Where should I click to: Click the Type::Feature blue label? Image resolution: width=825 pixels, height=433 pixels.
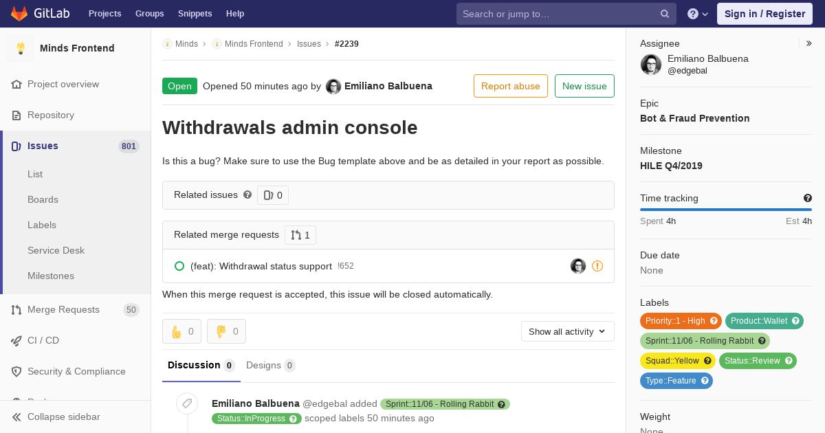click(x=676, y=381)
